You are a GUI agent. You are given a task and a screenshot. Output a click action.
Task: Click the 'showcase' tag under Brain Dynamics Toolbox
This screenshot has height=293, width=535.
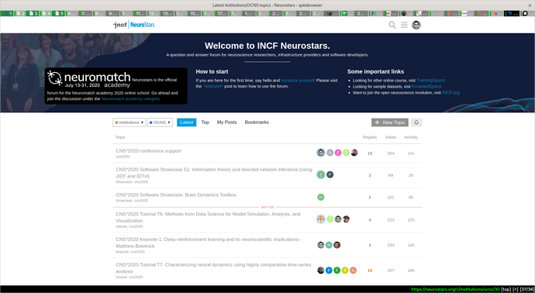(124, 201)
